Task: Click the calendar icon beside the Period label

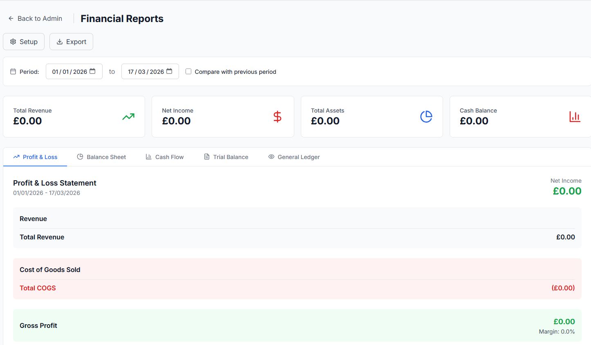Action: pos(13,72)
